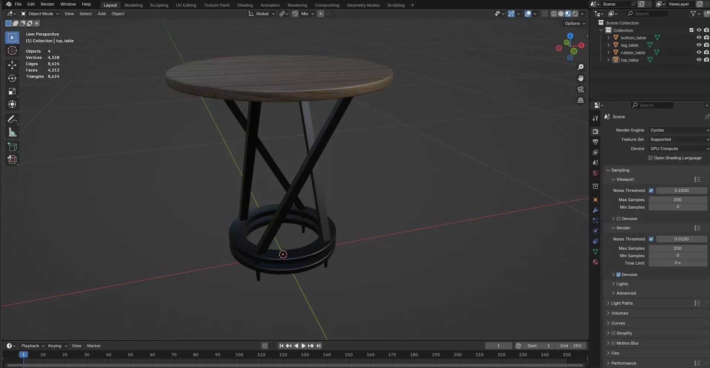This screenshot has width=710, height=368.
Task: Activate the Annotate tool
Action: point(12,119)
